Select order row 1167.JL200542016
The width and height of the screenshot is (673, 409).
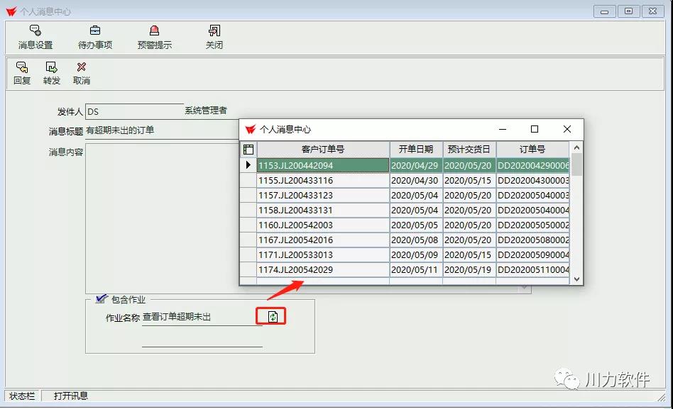[322, 240]
